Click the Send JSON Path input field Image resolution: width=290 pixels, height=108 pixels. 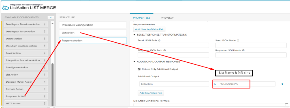click(173, 45)
